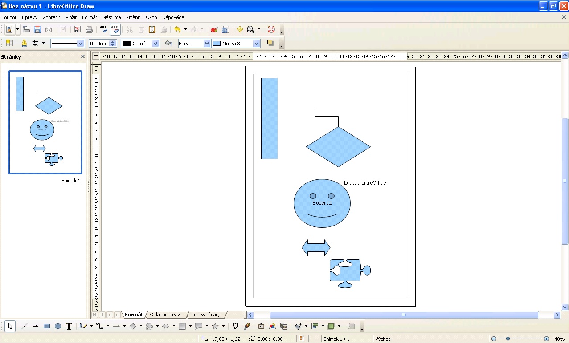Toggle the Edit Points tool
Image resolution: width=569 pixels, height=343 pixels.
(x=236, y=326)
